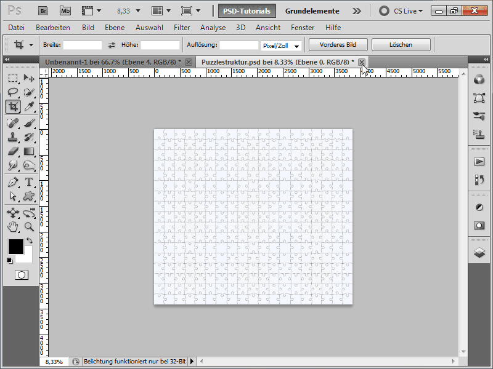Select the Brush tool
Viewport: 493px width, 369px height.
29,123
